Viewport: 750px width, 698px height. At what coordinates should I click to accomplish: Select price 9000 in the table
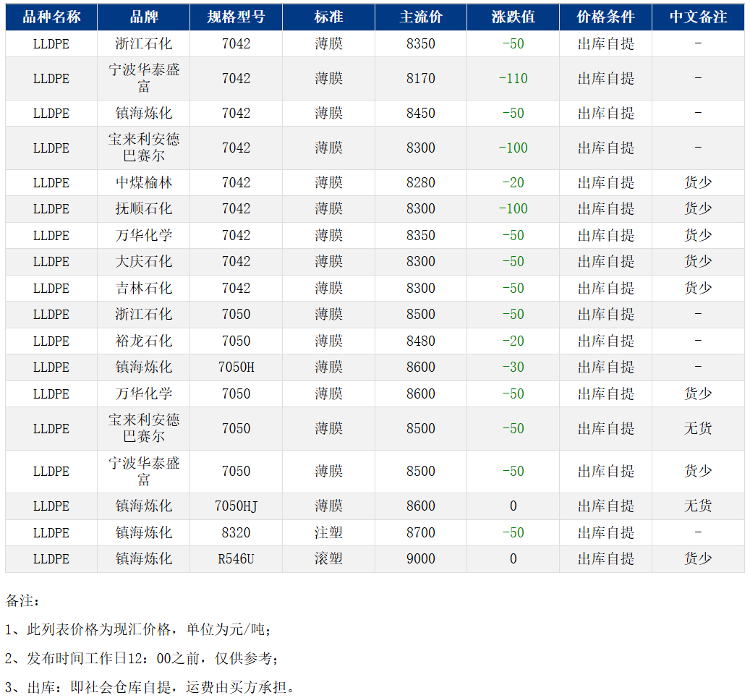tap(421, 559)
